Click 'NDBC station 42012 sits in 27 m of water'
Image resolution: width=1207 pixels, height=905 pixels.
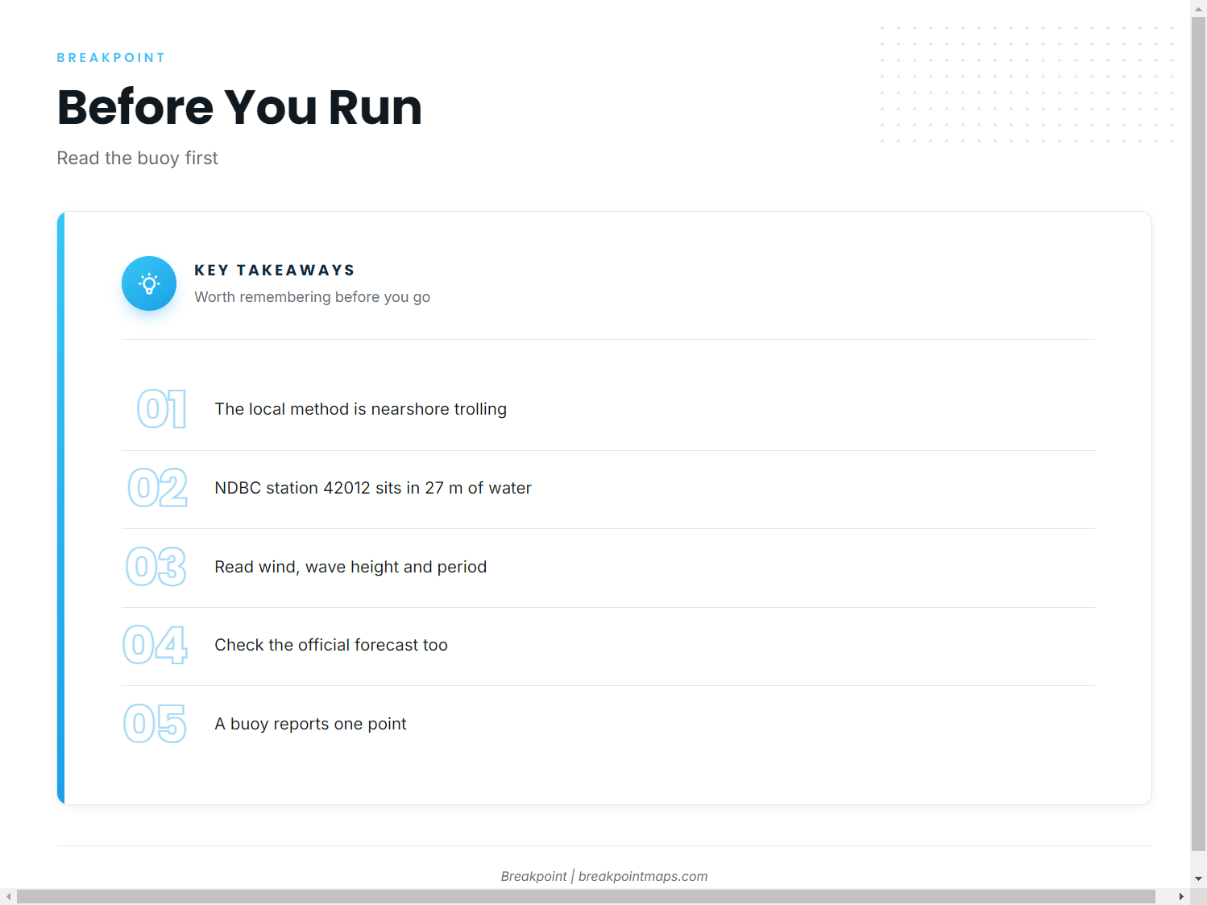tap(373, 488)
